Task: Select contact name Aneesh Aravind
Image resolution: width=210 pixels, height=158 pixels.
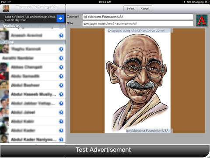Action: pyautogui.click(x=27, y=36)
